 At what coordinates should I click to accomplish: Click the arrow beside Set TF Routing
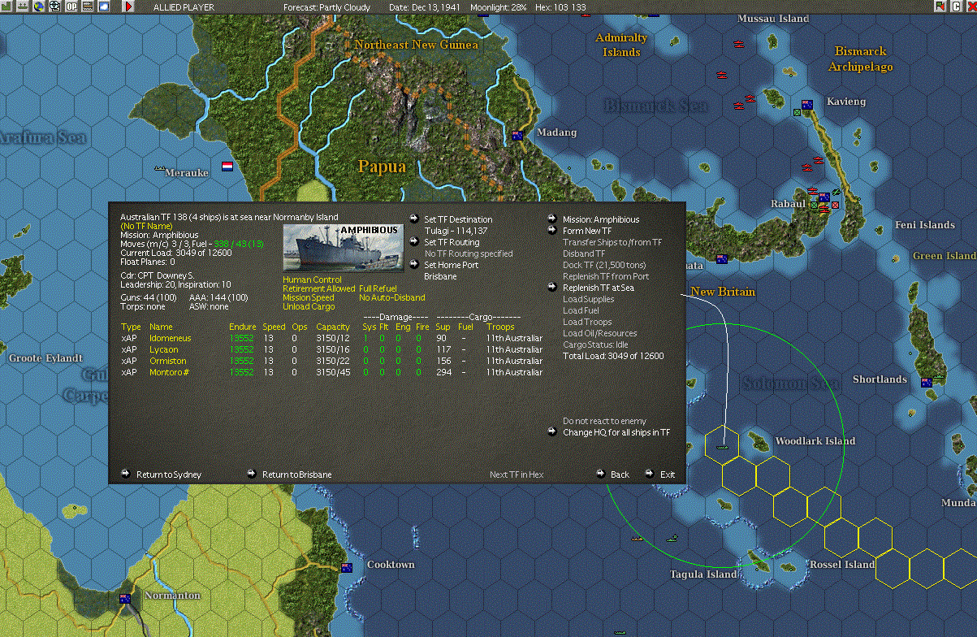[414, 241]
